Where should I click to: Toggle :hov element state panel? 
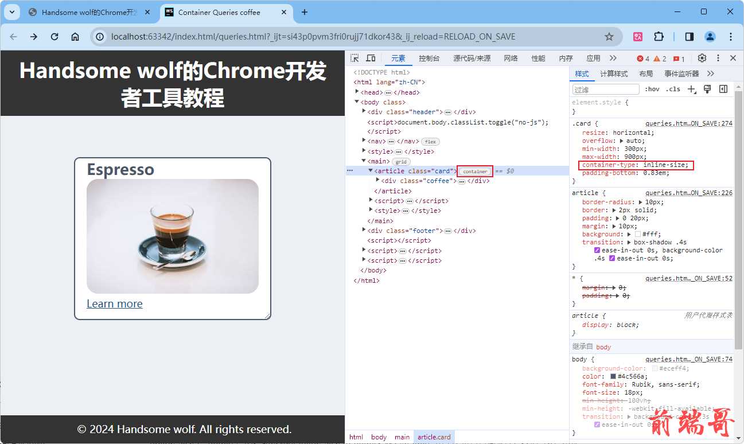pos(652,89)
